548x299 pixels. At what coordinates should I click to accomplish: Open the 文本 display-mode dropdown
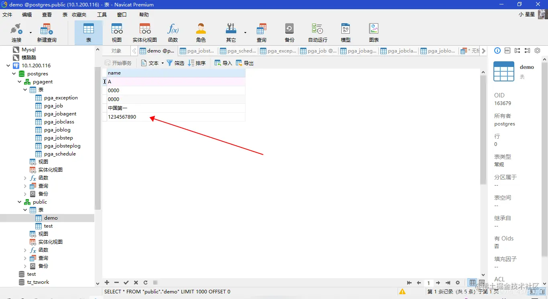point(162,63)
